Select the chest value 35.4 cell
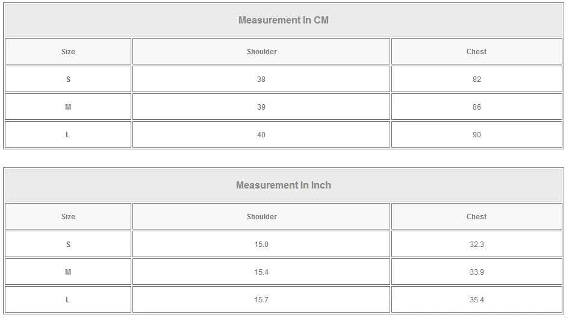Image resolution: width=569 pixels, height=318 pixels. point(476,300)
